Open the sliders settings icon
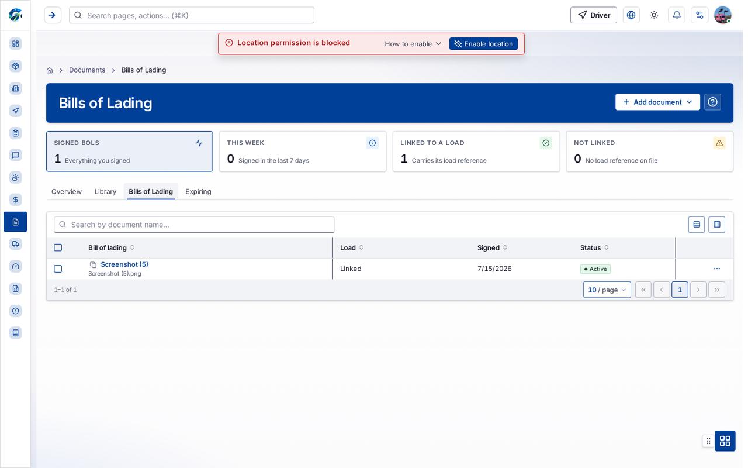The image size is (748, 468). coord(699,15)
